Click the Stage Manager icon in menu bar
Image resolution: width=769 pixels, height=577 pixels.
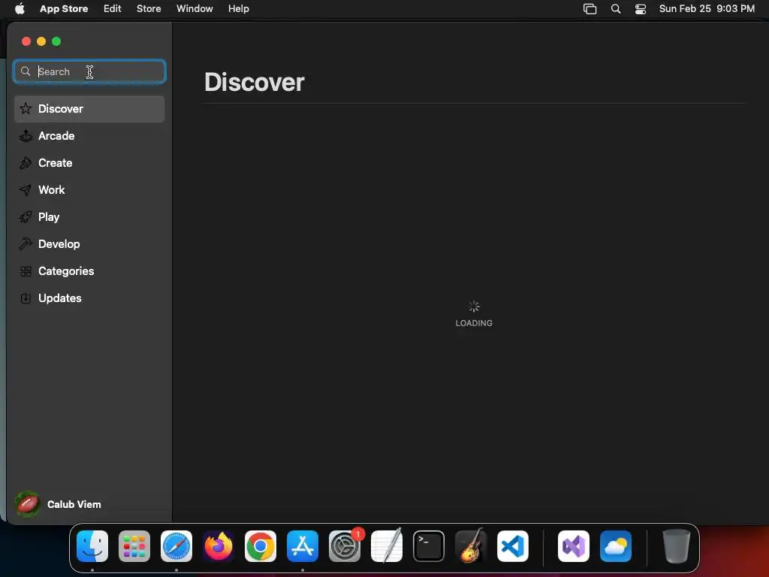(590, 9)
